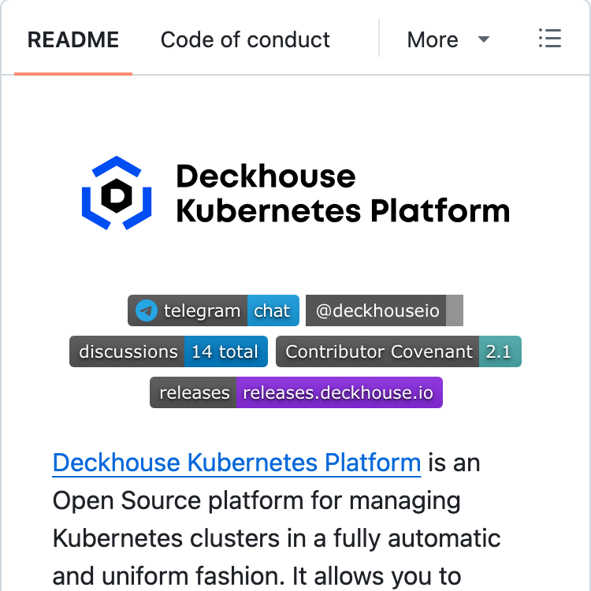This screenshot has height=591, width=591.
Task: Open the Contributor Covenant 2.1 badge
Action: click(x=399, y=351)
